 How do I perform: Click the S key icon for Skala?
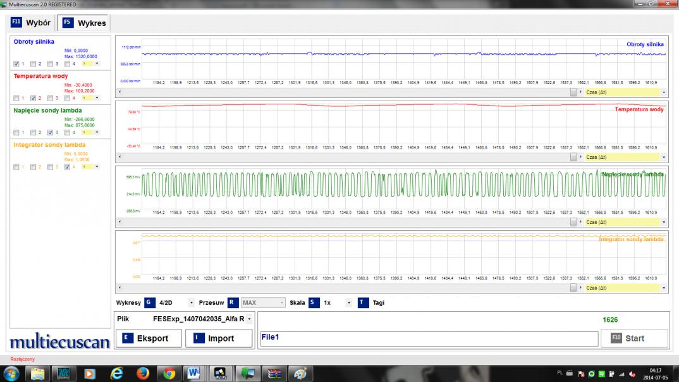tap(314, 303)
